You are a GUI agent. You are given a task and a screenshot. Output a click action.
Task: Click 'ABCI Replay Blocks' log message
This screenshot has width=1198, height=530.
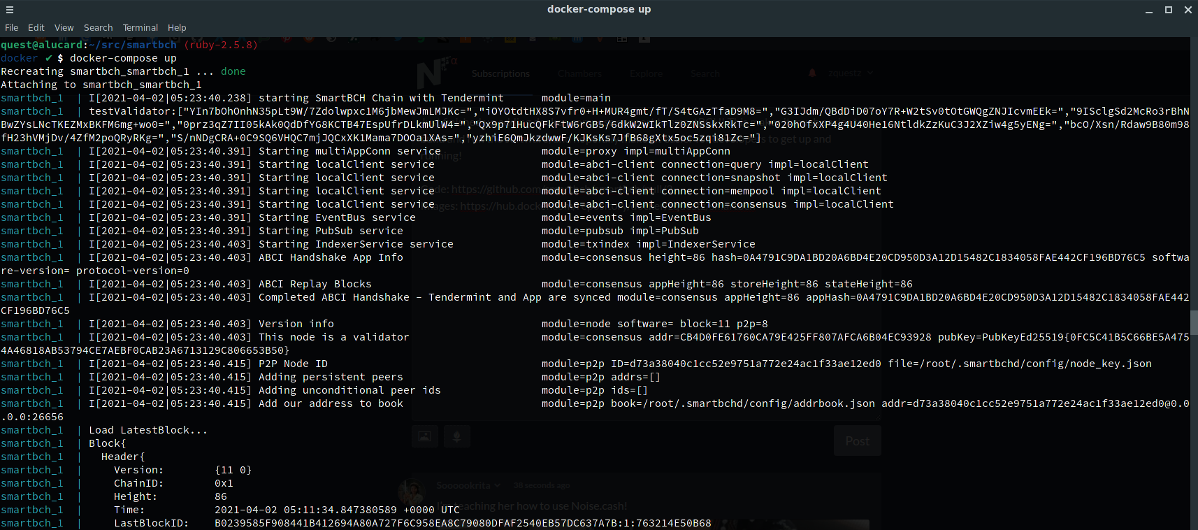(315, 284)
